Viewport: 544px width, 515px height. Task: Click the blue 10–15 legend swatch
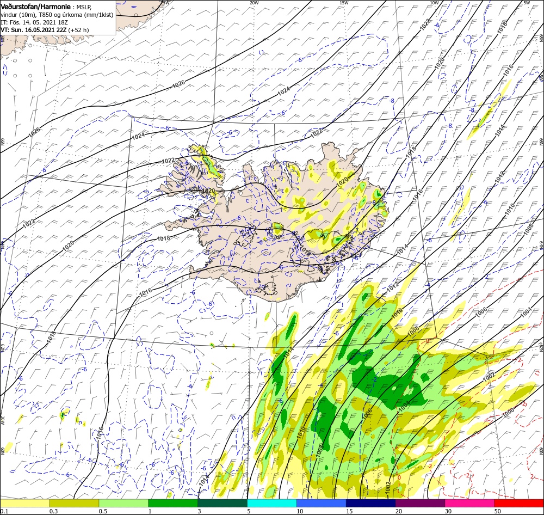click(322, 503)
